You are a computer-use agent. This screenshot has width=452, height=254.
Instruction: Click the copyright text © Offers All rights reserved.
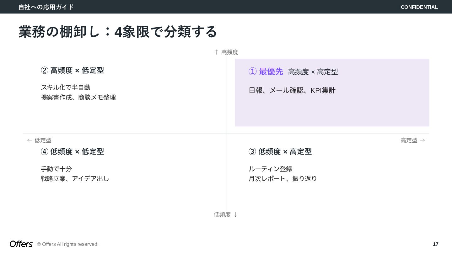coord(68,244)
